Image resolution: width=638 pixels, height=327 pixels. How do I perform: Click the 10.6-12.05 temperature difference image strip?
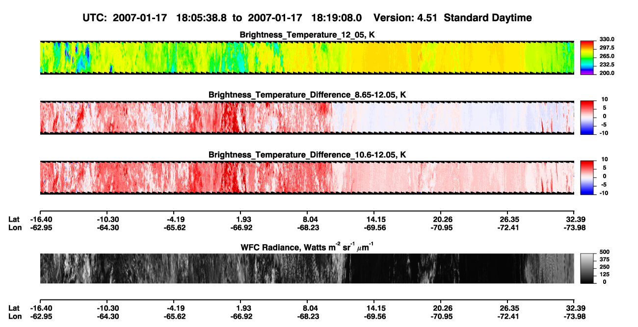(307, 177)
